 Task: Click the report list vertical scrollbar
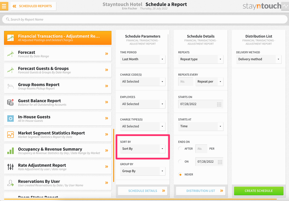[114, 155]
